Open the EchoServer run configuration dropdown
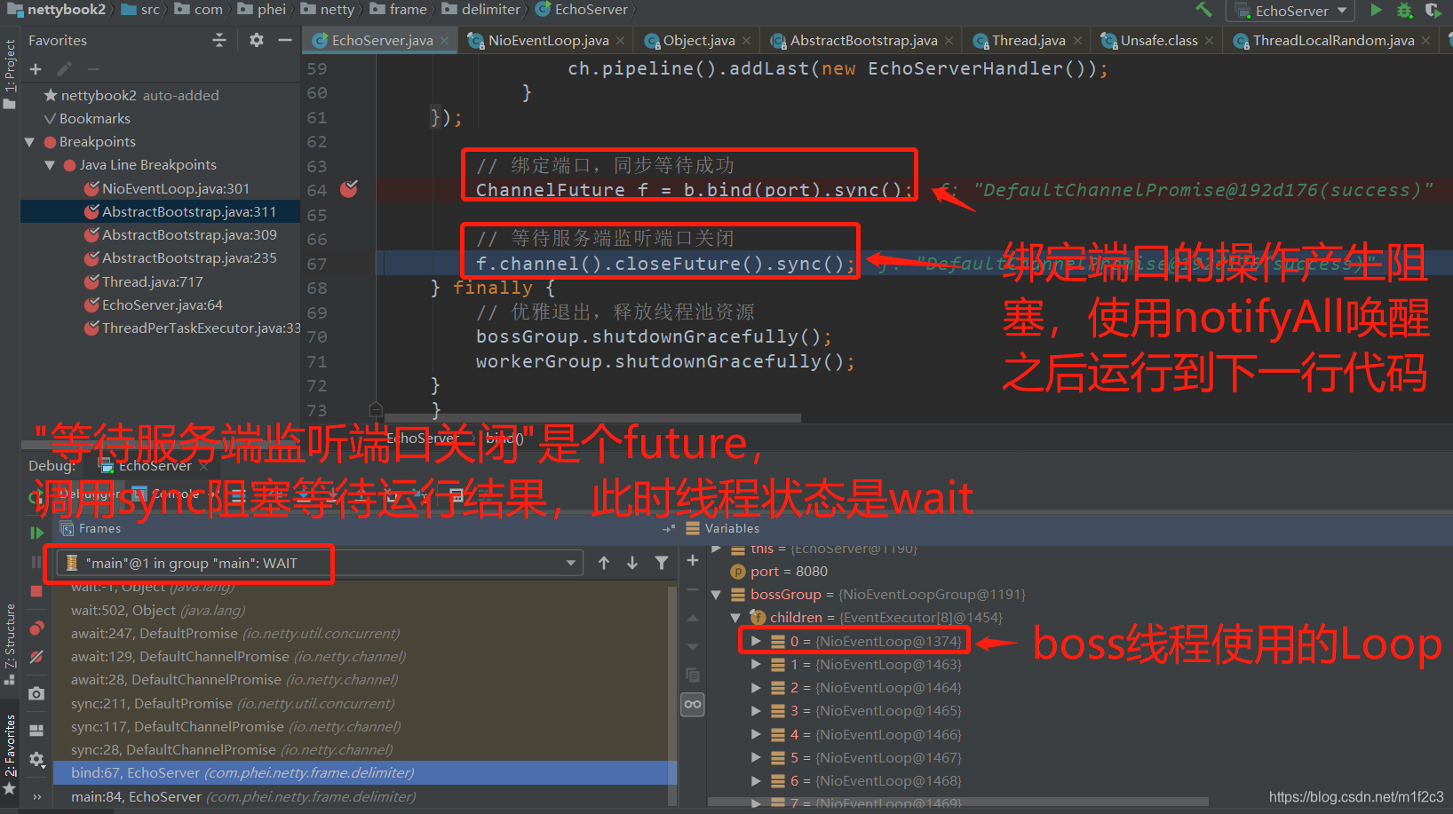The image size is (1453, 814). (1341, 12)
